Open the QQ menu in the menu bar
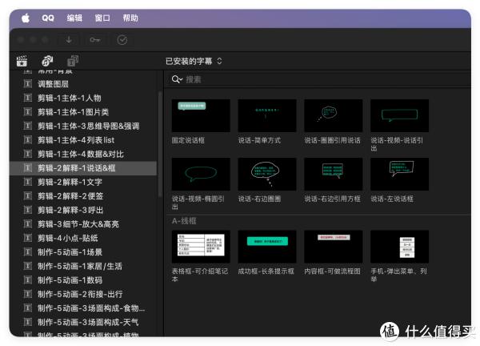The width and height of the screenshot is (480, 346). [x=48, y=18]
